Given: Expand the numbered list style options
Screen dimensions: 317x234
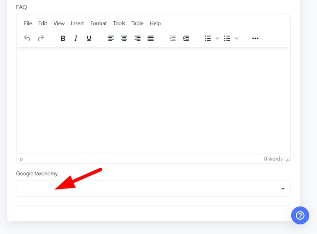Looking at the screenshot, I should point(217,39).
